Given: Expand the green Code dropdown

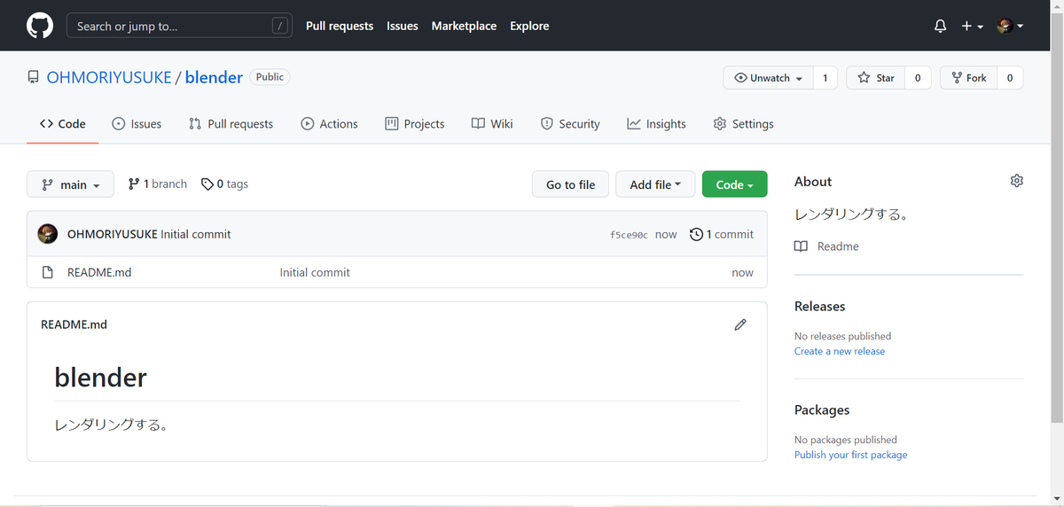Looking at the screenshot, I should point(734,184).
